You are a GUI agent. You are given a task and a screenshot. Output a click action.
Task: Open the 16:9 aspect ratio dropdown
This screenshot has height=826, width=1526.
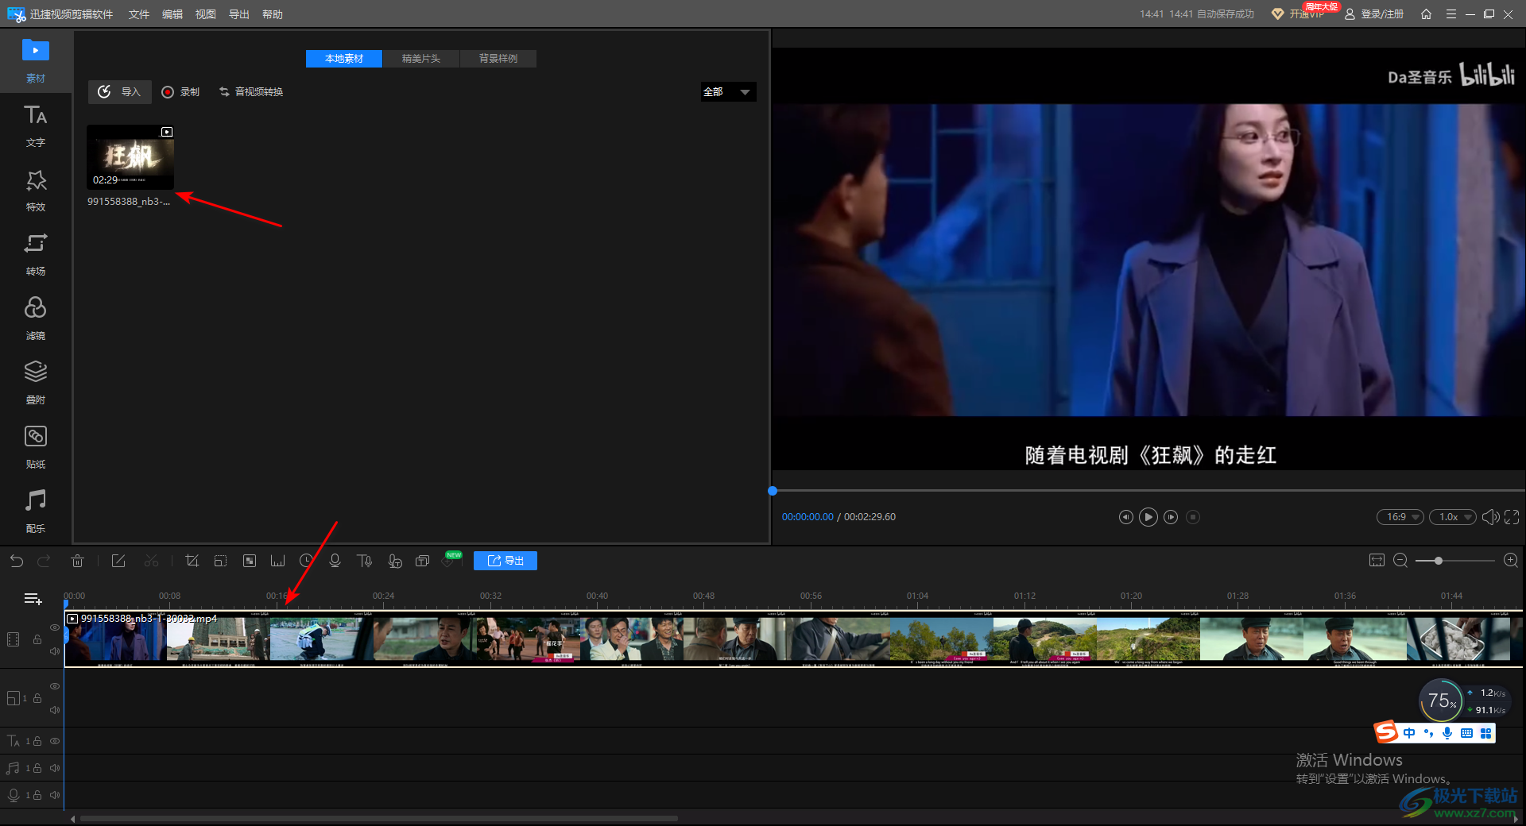click(1400, 517)
